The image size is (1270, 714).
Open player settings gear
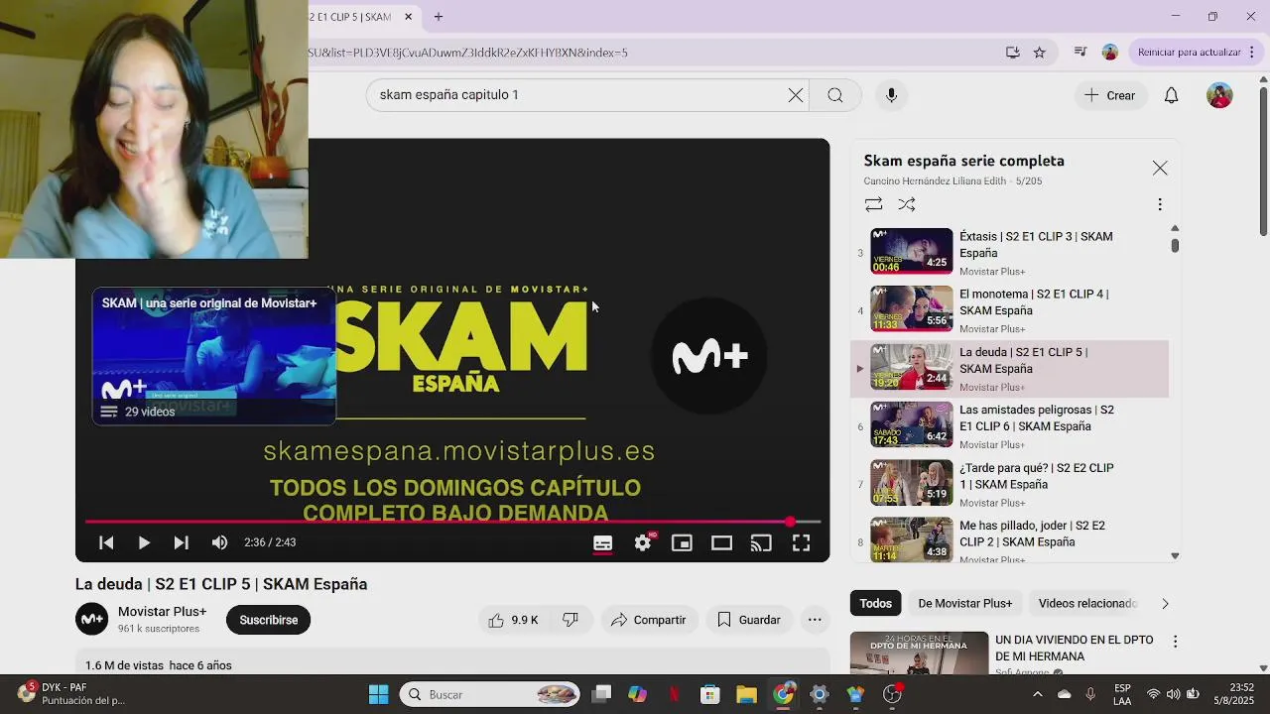643,542
